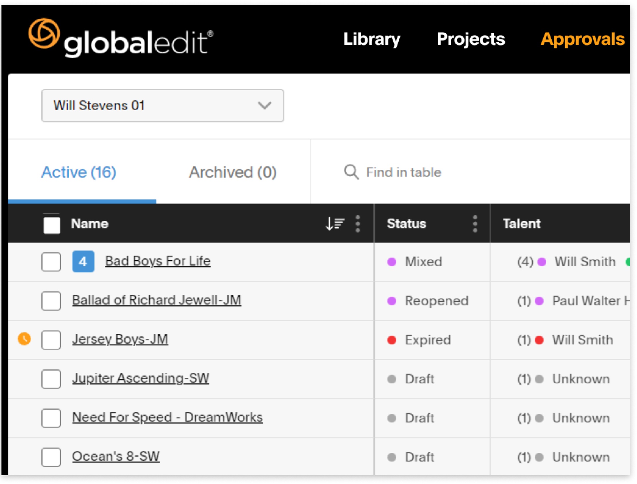Check the Ballad of Richard Jewell-JM checkbox

pyautogui.click(x=51, y=301)
